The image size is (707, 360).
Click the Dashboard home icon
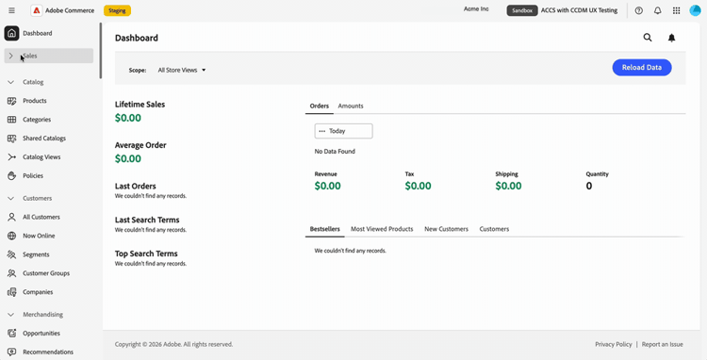[x=11, y=33]
